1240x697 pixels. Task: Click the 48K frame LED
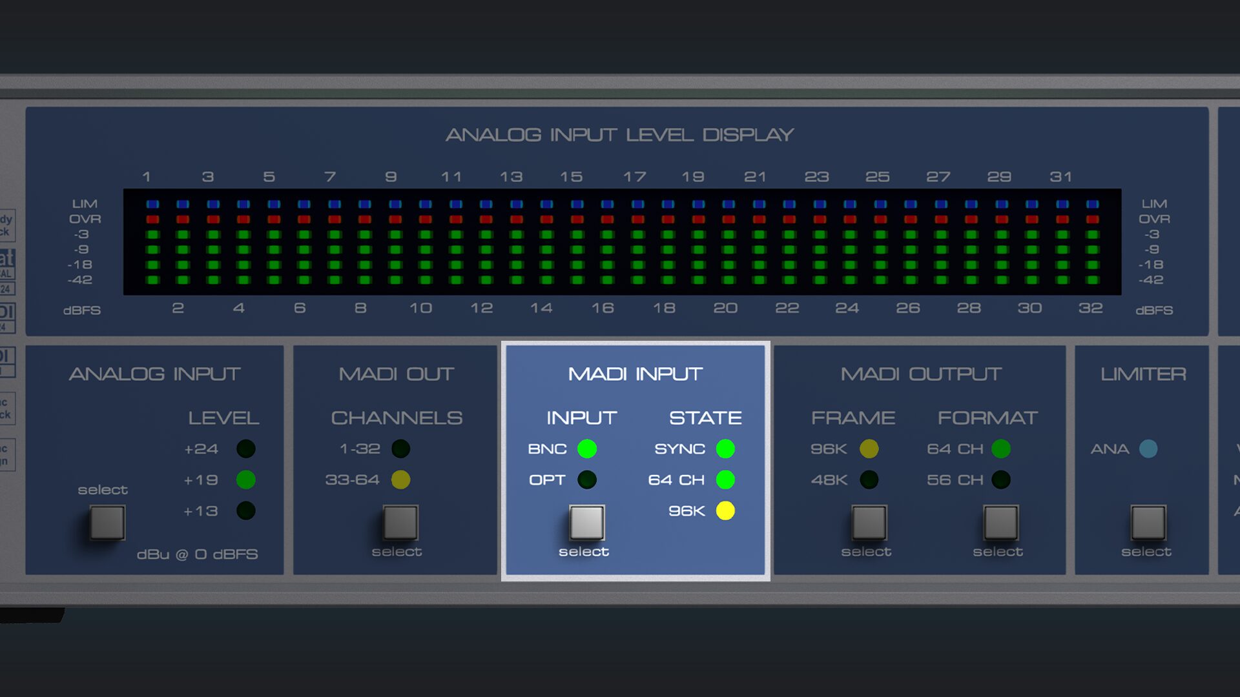point(869,480)
